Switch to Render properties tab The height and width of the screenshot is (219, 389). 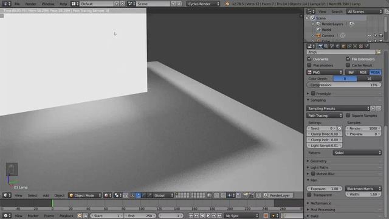320,46
